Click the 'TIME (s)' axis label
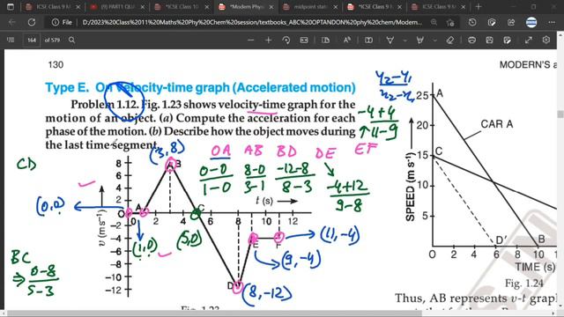 click(535, 267)
